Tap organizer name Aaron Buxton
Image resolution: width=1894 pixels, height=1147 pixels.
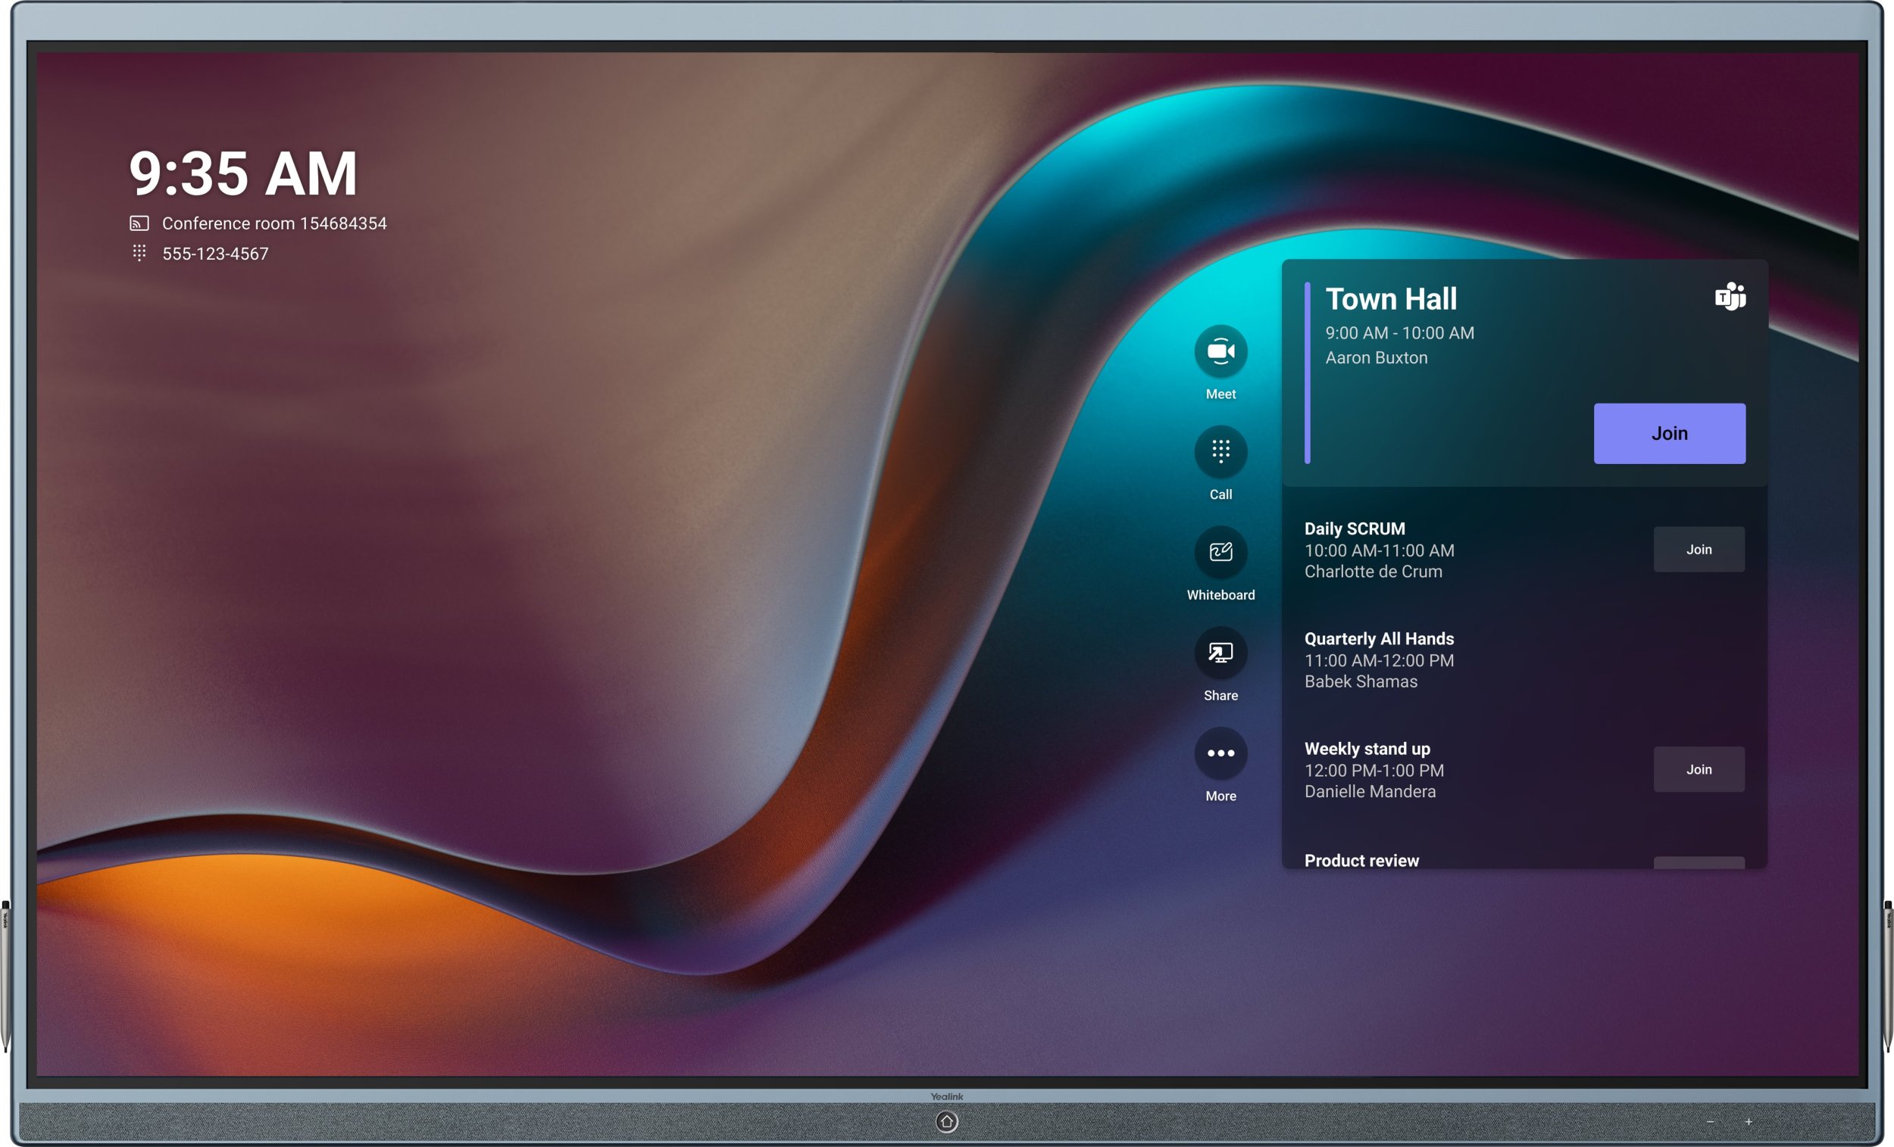pos(1376,357)
